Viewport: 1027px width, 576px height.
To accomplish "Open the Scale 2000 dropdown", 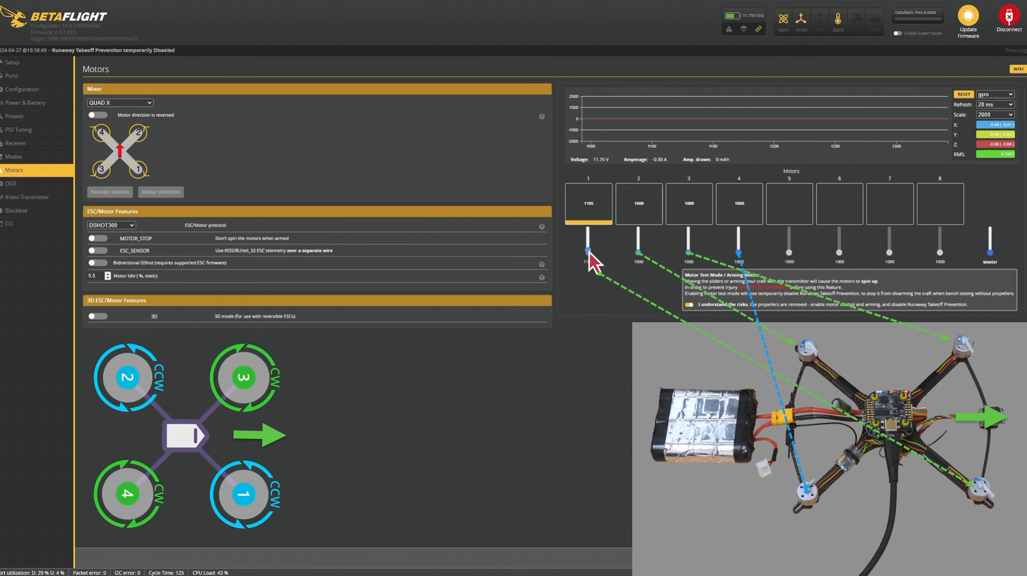I will coord(995,115).
